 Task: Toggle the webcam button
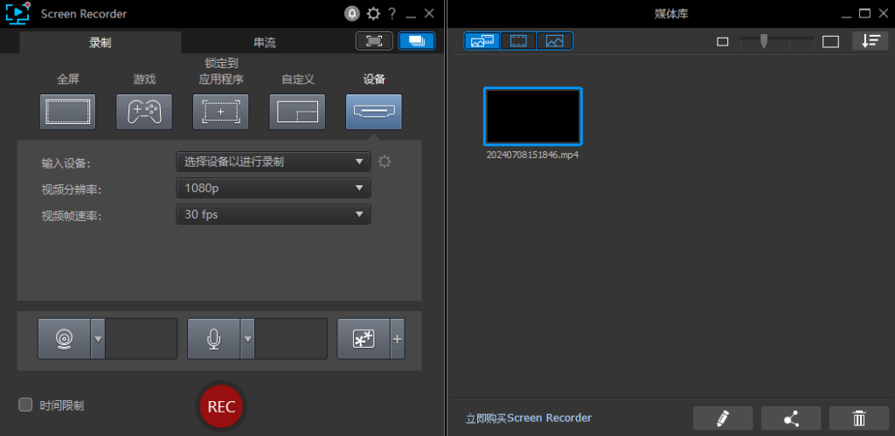(x=64, y=339)
